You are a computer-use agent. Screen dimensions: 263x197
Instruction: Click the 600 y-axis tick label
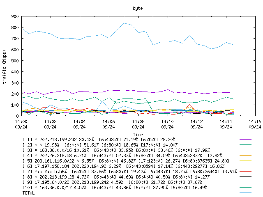click(15, 50)
